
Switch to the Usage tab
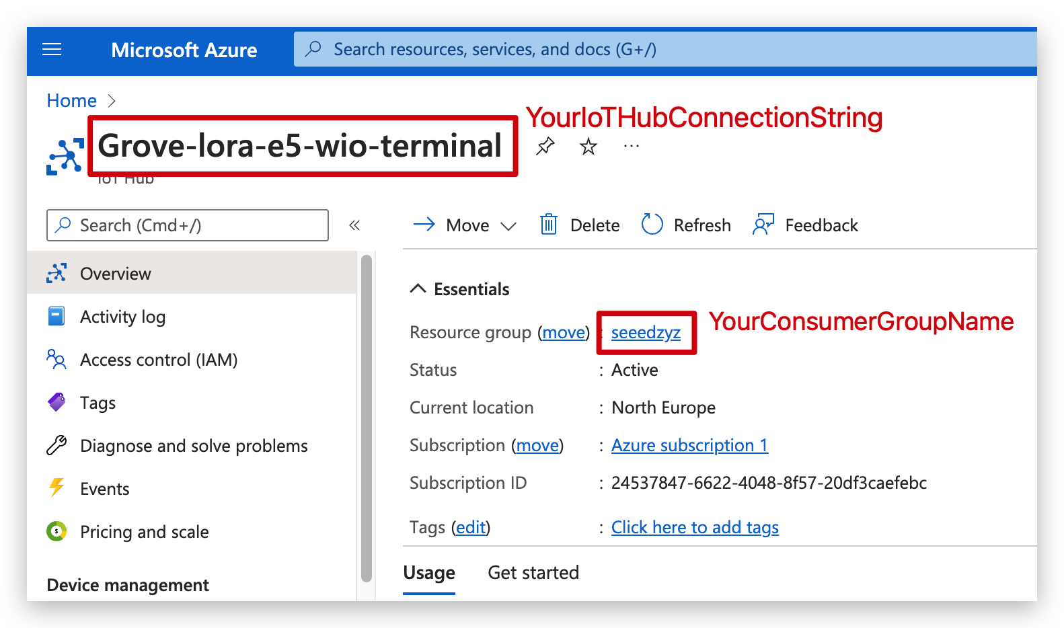click(429, 572)
